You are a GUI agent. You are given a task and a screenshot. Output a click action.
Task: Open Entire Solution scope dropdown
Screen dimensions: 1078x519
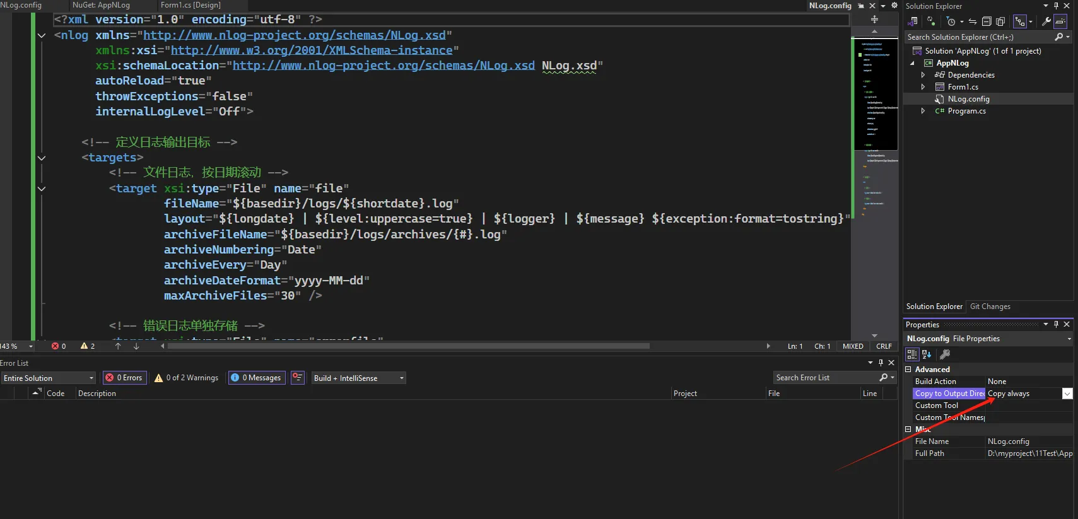(48, 378)
